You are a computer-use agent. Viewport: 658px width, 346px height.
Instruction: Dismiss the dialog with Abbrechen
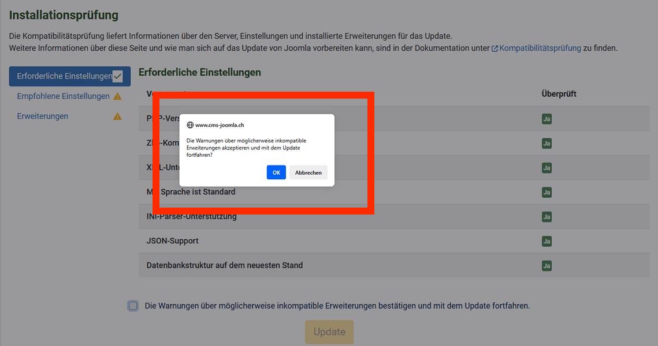tap(308, 172)
